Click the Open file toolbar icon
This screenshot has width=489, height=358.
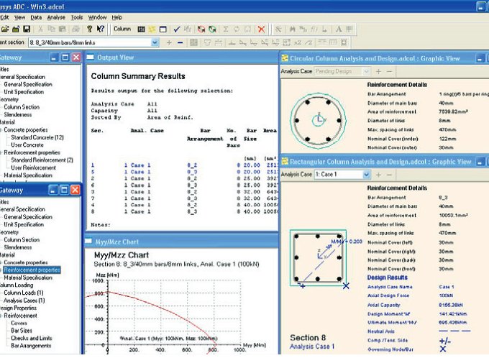5,29
